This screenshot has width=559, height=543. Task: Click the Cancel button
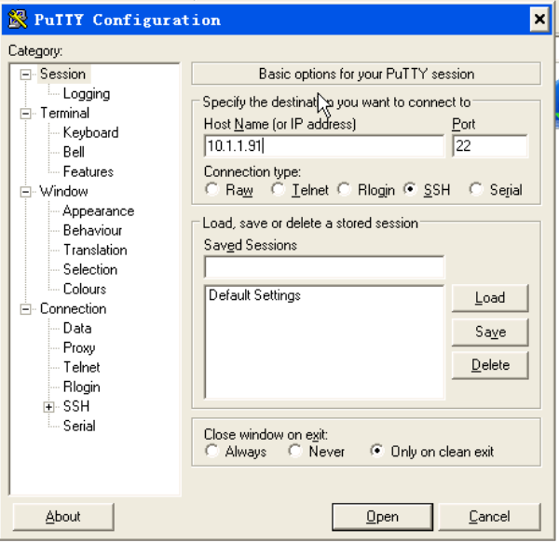(489, 517)
